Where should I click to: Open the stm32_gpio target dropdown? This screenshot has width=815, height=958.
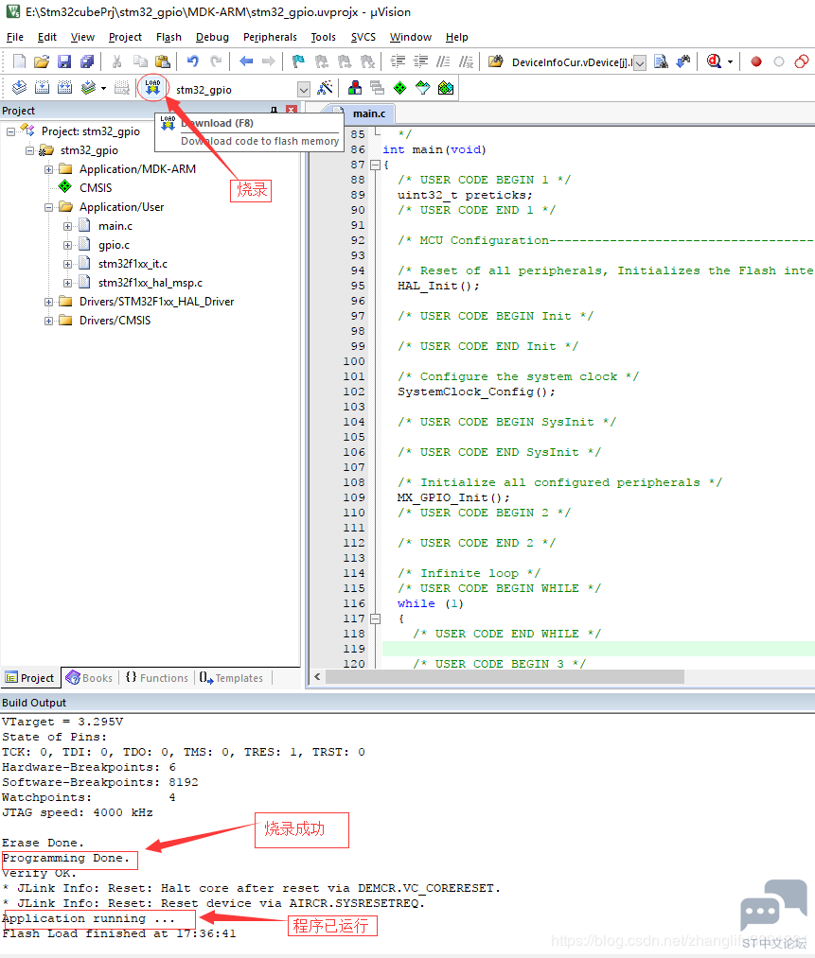pyautogui.click(x=304, y=90)
